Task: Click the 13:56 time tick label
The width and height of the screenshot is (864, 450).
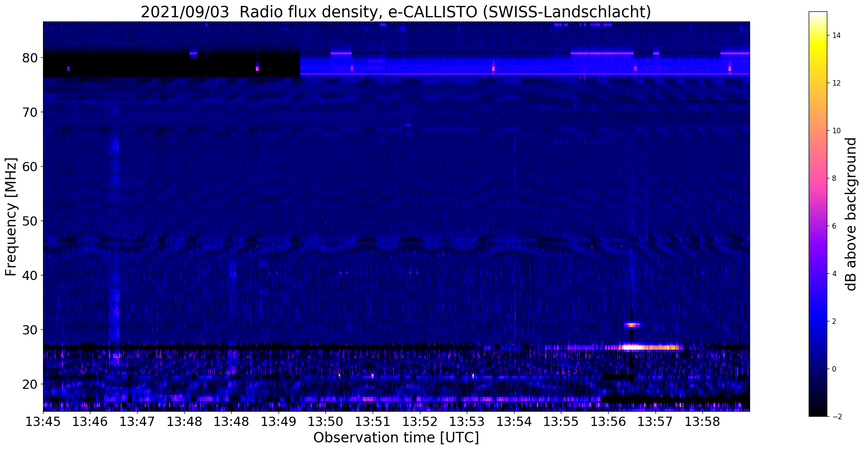Action: 608,422
